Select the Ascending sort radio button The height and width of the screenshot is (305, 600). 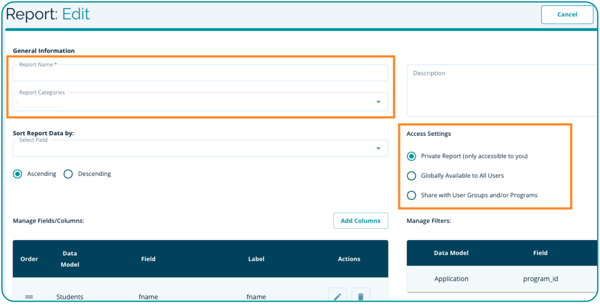18,174
